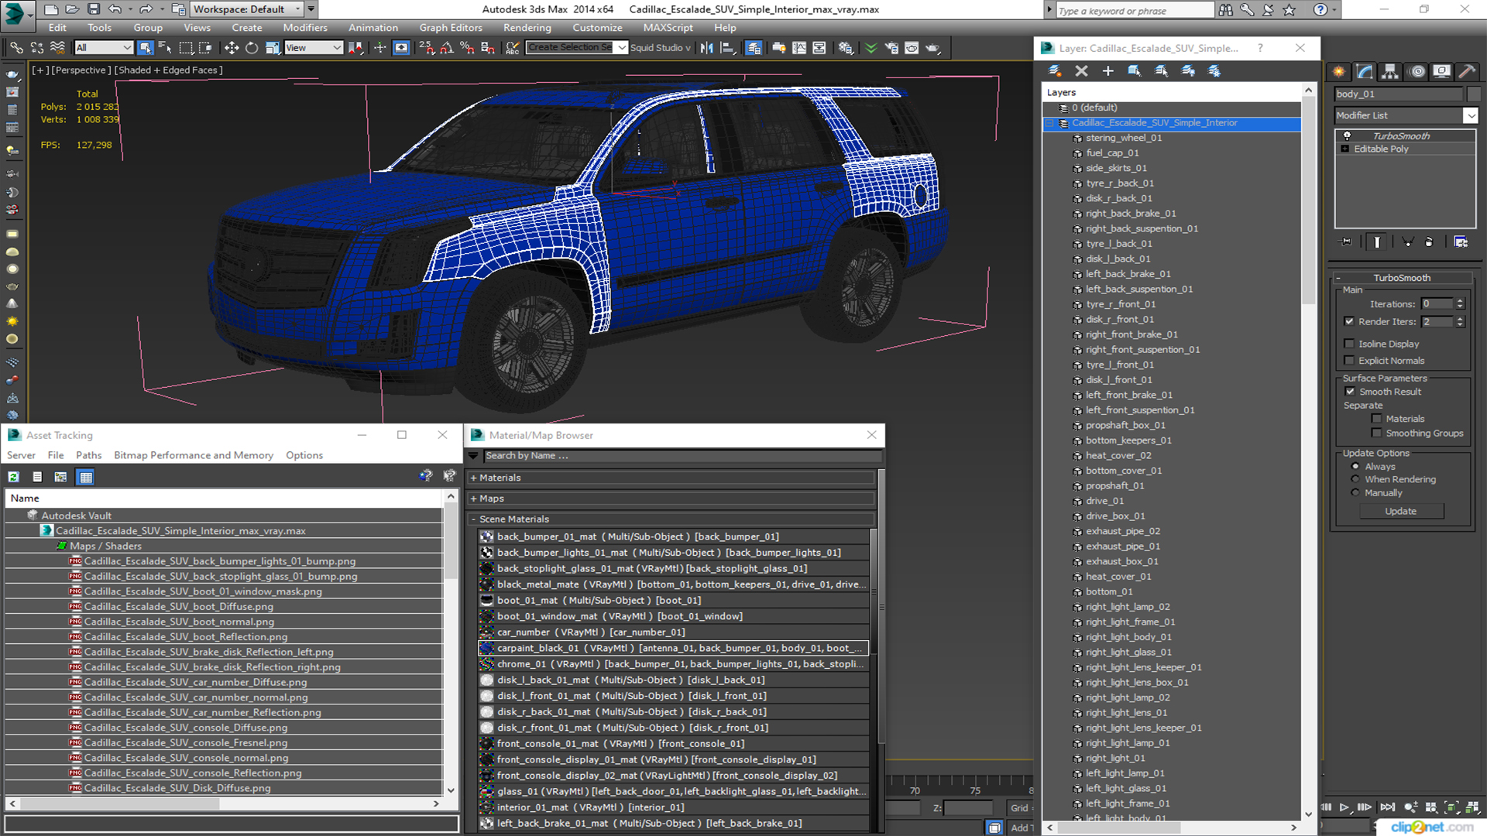Image resolution: width=1487 pixels, height=836 pixels.
Task: Toggle TurboSmooth modifier lightbulb visibility
Action: pos(1347,135)
